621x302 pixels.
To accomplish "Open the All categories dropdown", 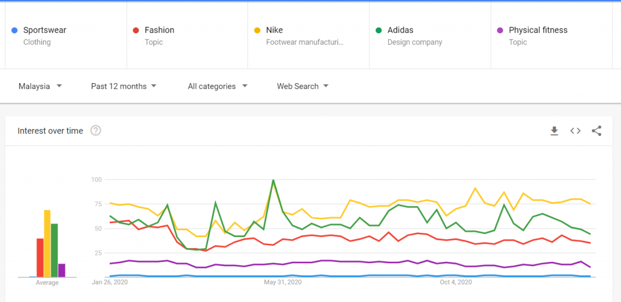I will tap(218, 86).
